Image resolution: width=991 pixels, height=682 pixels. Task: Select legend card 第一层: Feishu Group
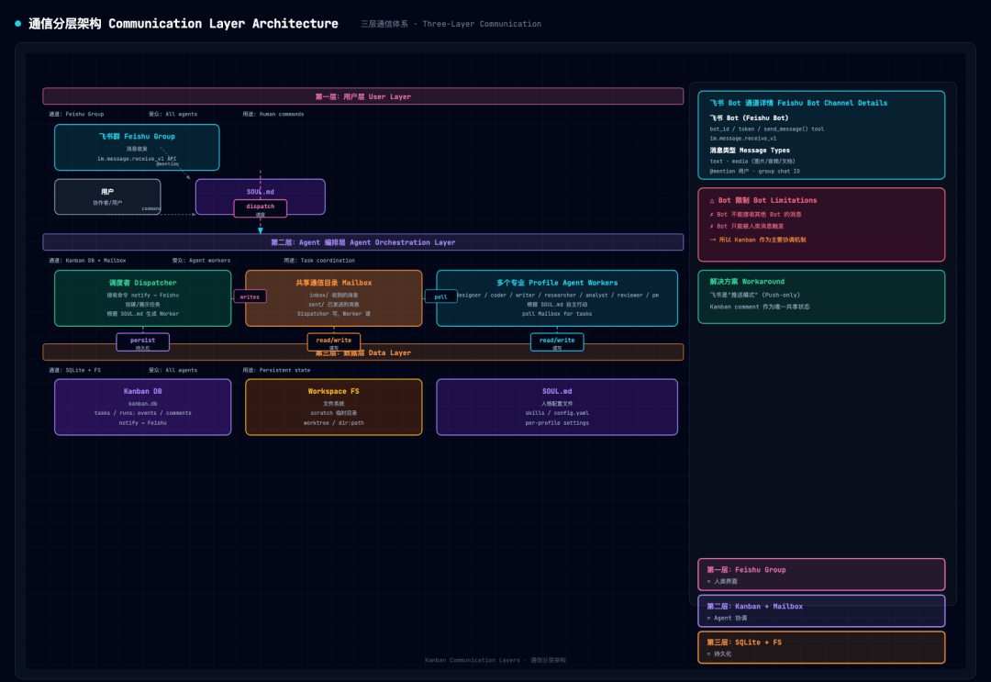click(x=821, y=575)
